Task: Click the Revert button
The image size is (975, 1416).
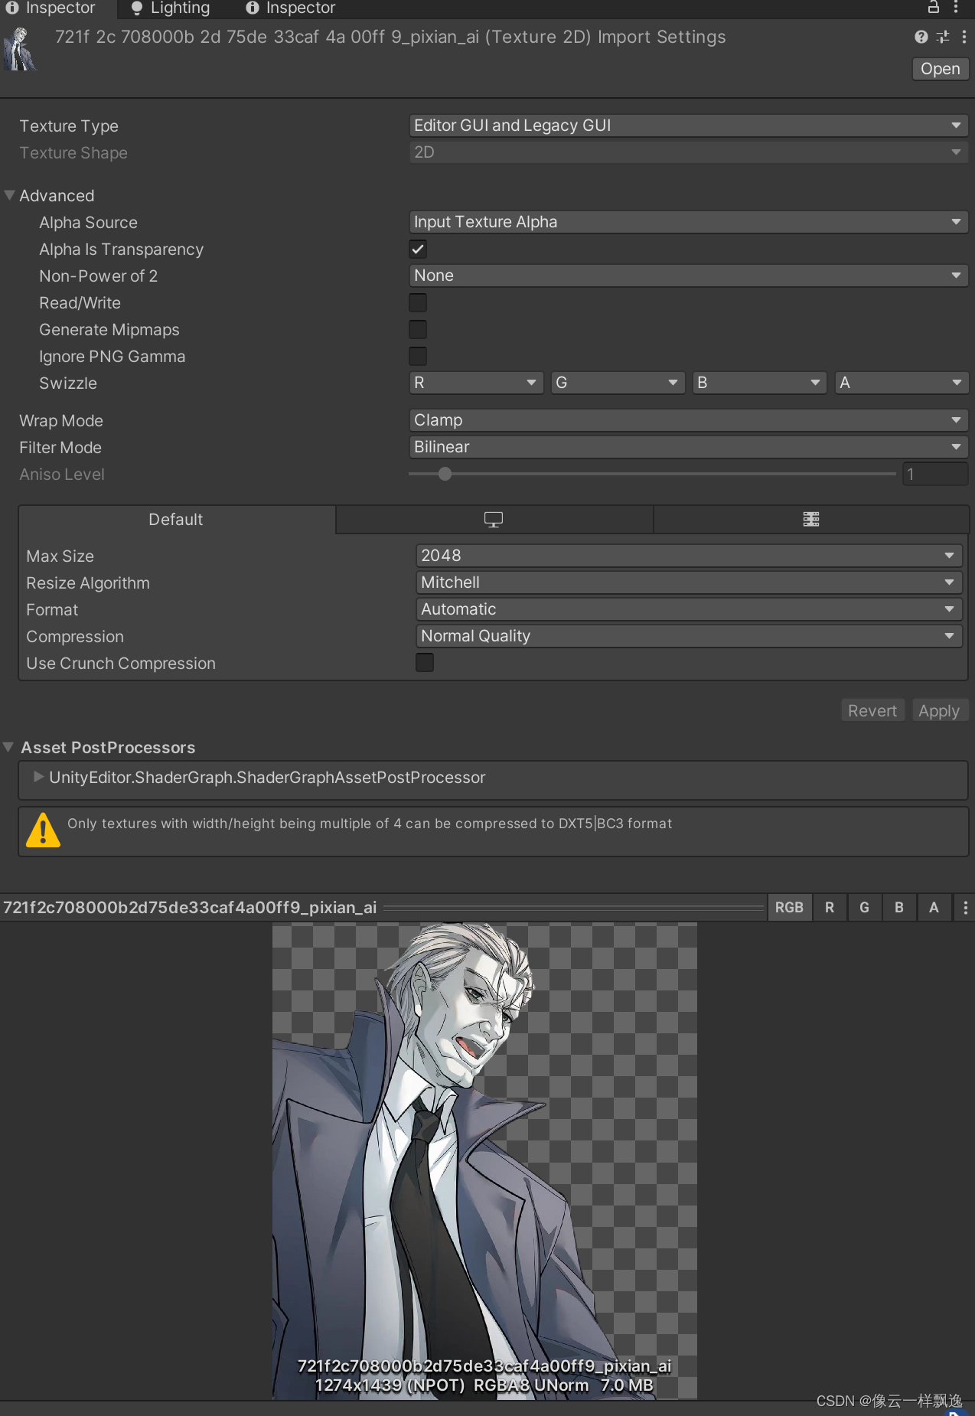Action: point(872,710)
